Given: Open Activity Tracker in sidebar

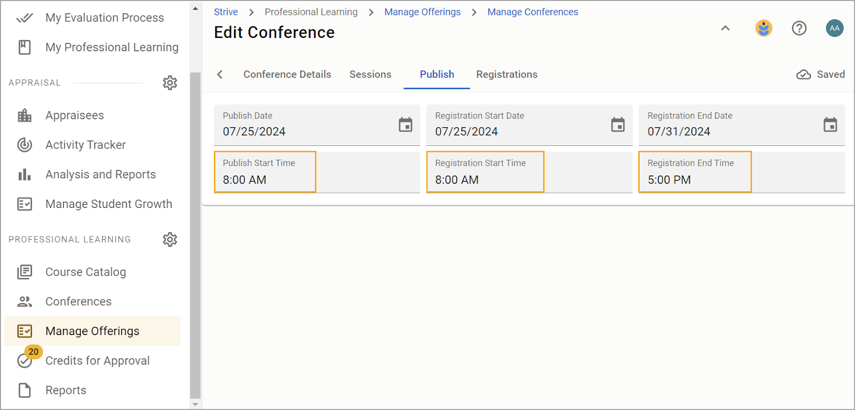Looking at the screenshot, I should [x=92, y=145].
